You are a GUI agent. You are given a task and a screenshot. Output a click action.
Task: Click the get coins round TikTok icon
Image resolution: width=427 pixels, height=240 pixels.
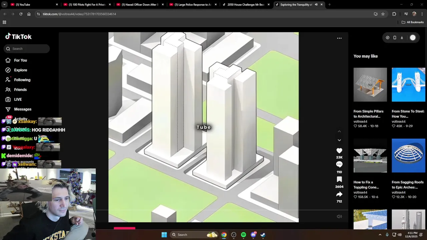click(x=387, y=38)
